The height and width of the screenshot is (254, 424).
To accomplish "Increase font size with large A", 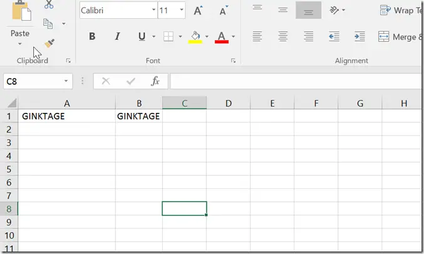I will coord(198,11).
